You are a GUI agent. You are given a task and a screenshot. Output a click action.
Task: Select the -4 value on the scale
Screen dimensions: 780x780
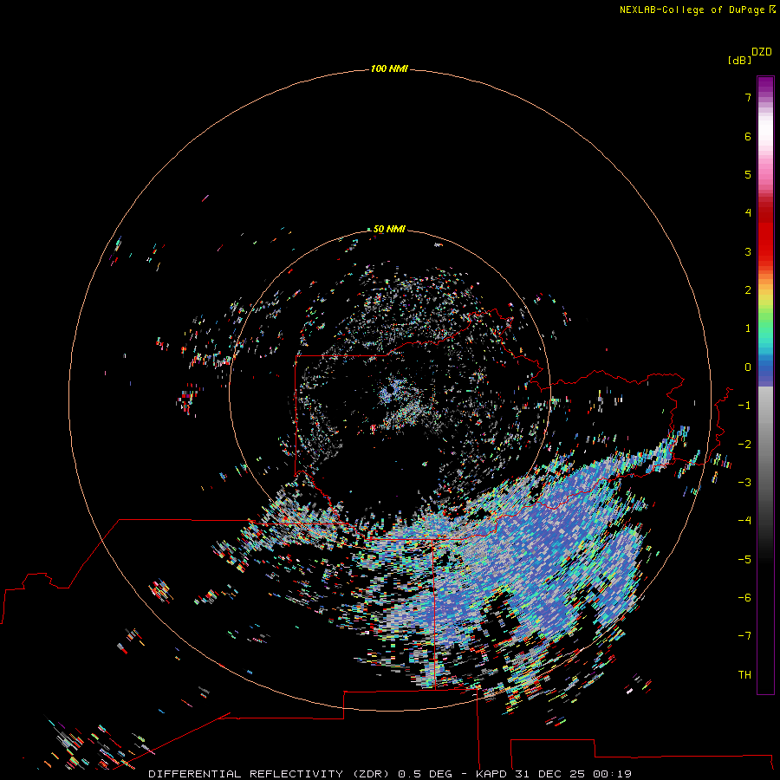(744, 521)
